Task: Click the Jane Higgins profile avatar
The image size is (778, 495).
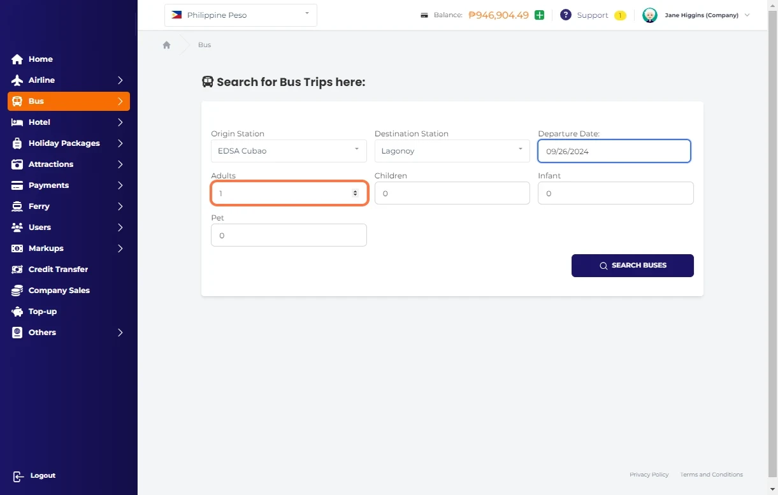Action: pos(649,15)
